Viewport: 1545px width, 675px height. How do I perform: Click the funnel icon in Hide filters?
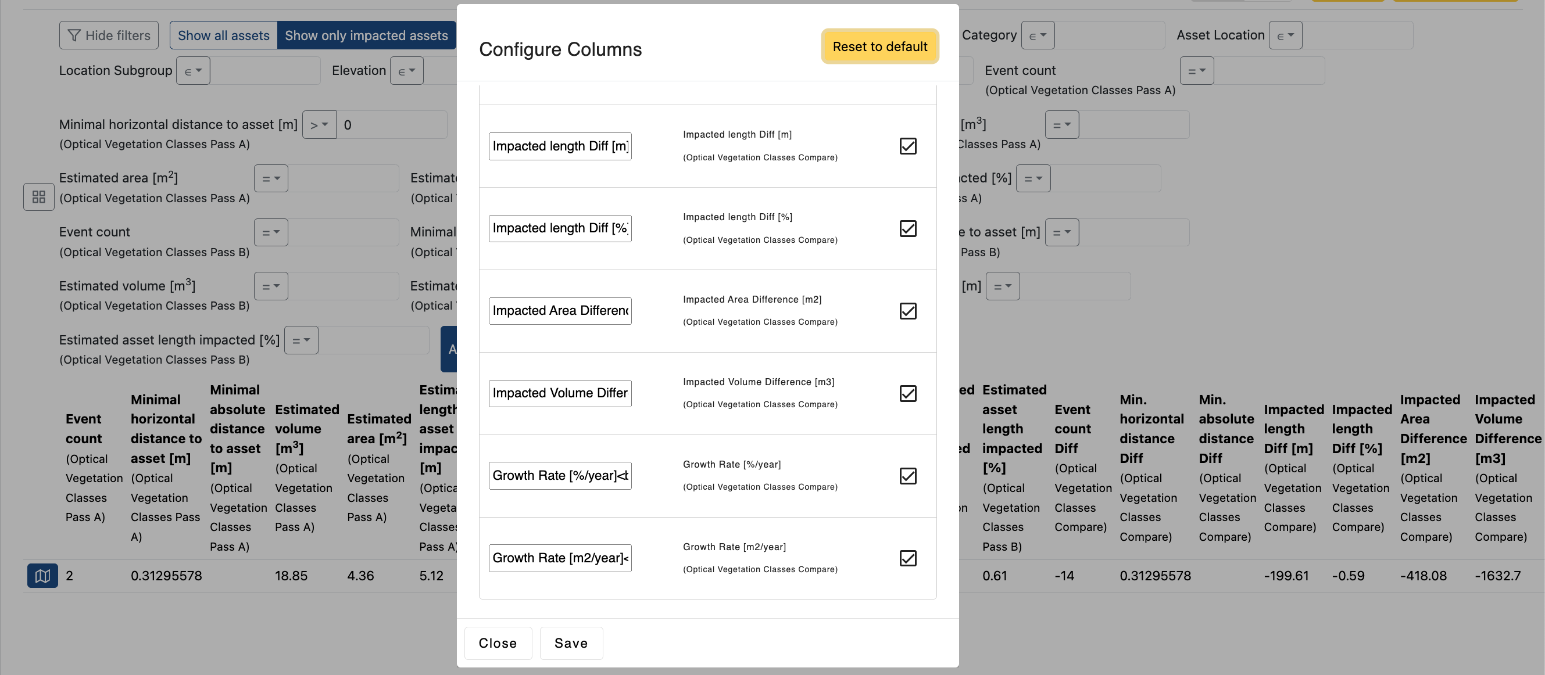(x=74, y=35)
